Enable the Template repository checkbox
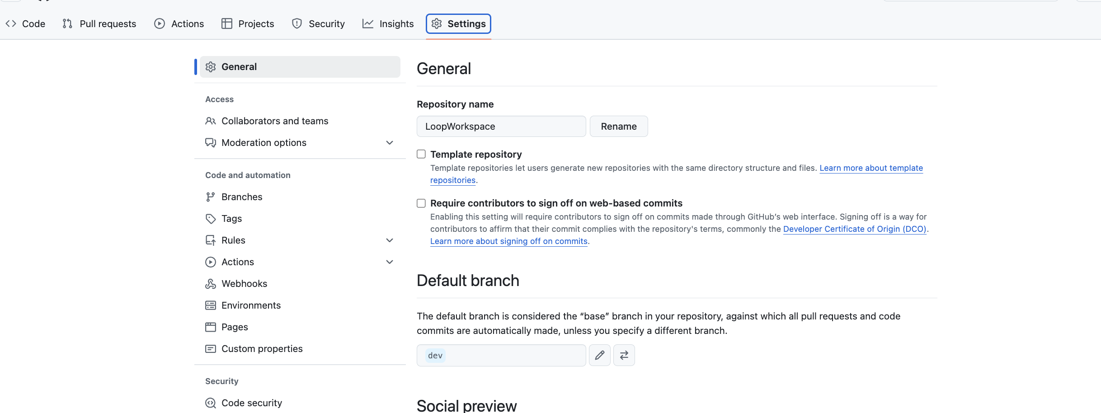Viewport: 1101px width, 413px height. (x=421, y=154)
